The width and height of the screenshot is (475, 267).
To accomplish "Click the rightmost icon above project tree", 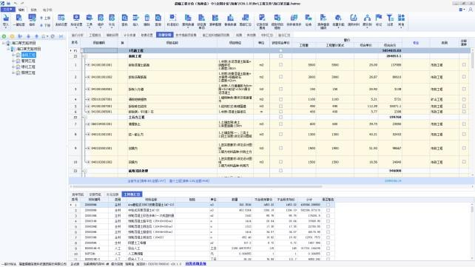I will point(61,36).
